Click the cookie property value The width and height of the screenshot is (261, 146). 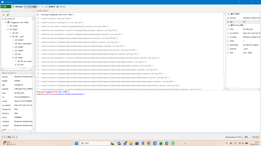[23, 101]
